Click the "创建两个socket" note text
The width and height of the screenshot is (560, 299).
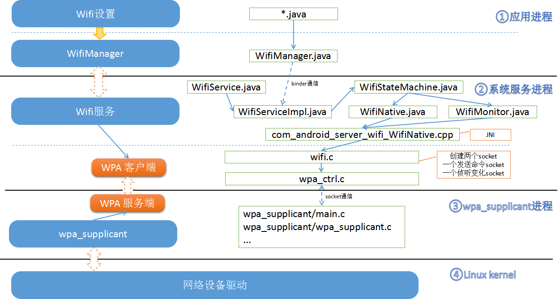click(474, 156)
